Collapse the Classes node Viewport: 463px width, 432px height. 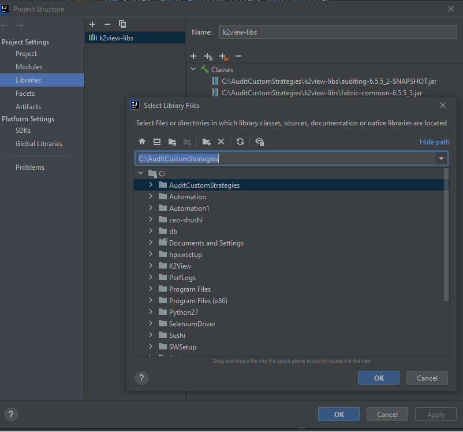pyautogui.click(x=193, y=69)
